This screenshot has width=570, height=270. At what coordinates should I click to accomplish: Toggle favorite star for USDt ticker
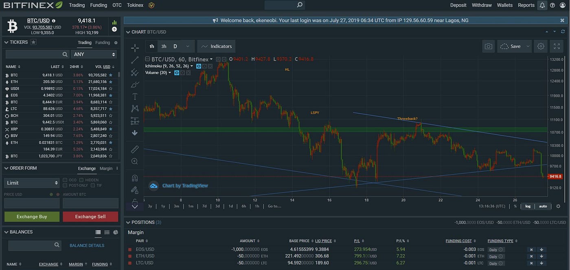pyautogui.click(x=110, y=89)
